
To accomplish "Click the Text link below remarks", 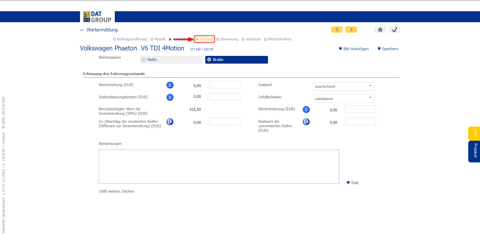I will tap(354, 183).
